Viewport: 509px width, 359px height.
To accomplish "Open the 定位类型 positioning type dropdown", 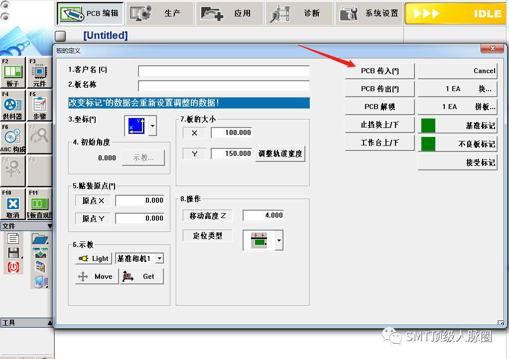I will click(x=279, y=240).
